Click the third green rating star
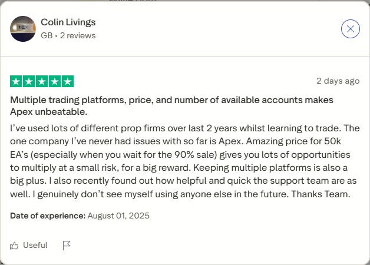Viewport: 370px width, 265px height. pos(42,81)
